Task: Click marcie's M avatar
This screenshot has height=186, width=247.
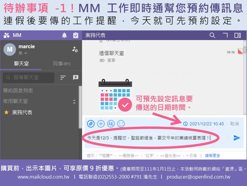Action: coord(10,49)
